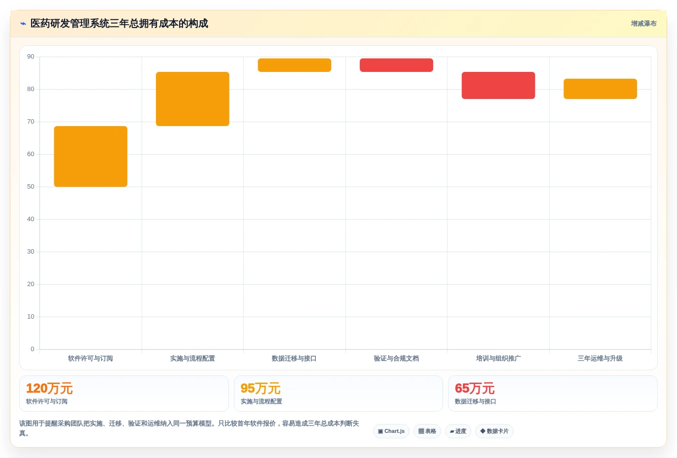677x458 pixels.
Task: Click the 软件许可与订阅 x-axis label
Action: (91, 359)
